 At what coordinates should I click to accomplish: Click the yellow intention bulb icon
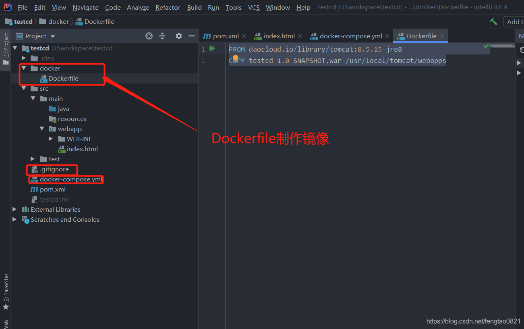pyautogui.click(x=236, y=58)
